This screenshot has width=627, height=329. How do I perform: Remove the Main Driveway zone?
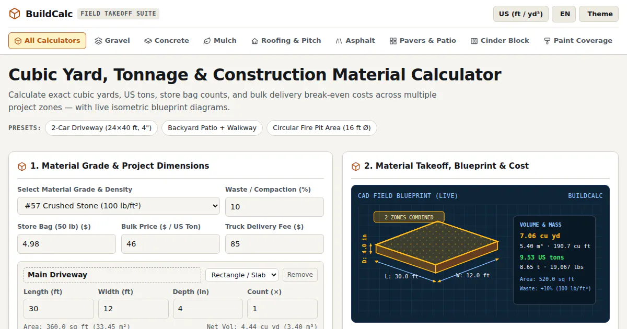(x=300, y=275)
